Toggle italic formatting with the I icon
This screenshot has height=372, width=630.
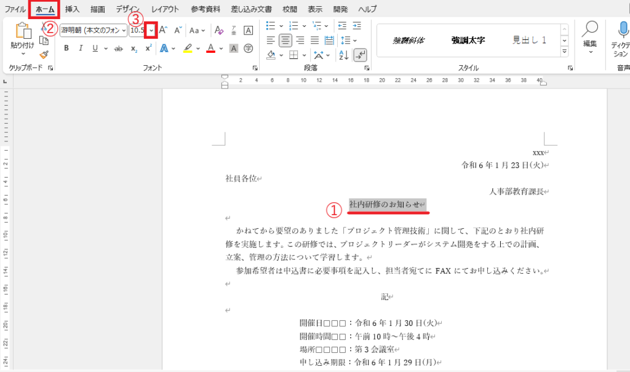[x=81, y=48]
